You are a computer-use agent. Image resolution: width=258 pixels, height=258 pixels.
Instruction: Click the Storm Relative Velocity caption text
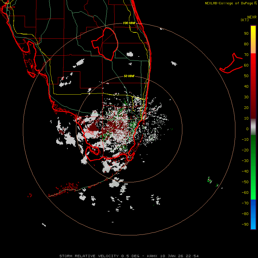[129, 256]
